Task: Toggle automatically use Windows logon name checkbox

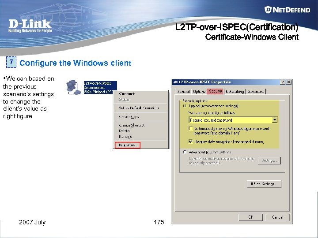Action: [x=191, y=129]
